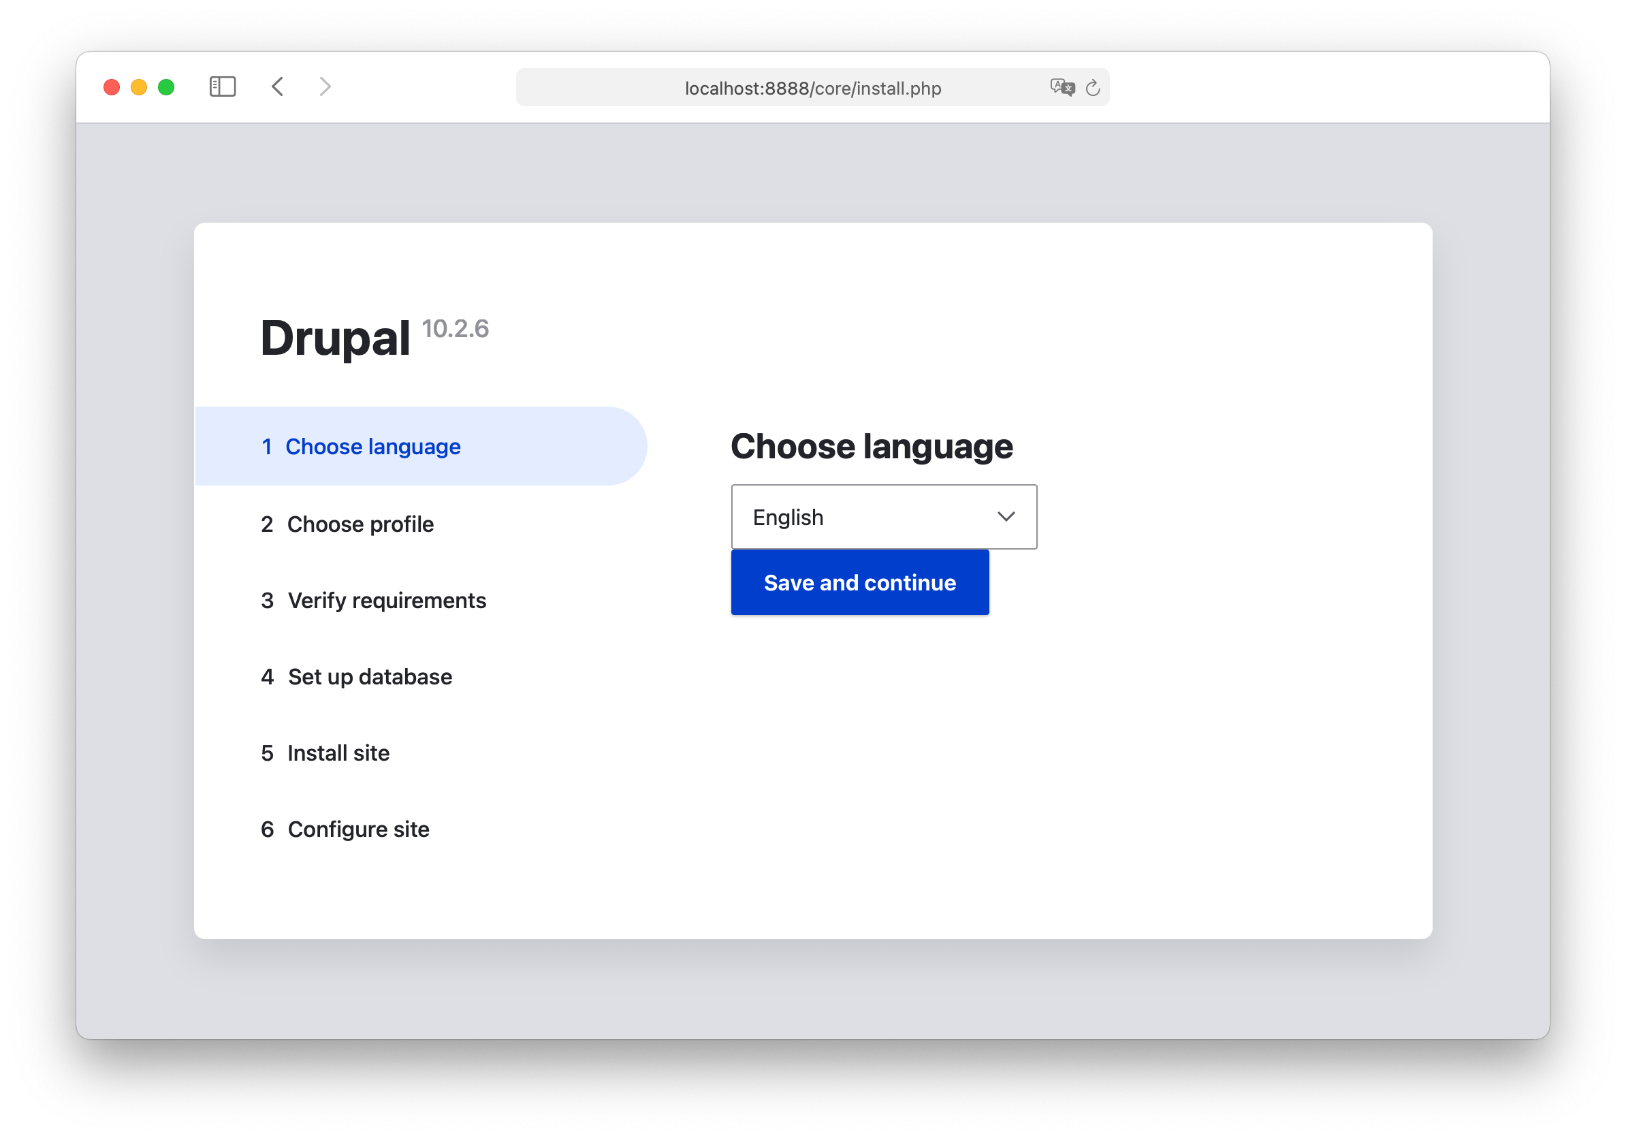Click the yellow minimize window button
Screen dimensions: 1626x1140
(x=139, y=87)
